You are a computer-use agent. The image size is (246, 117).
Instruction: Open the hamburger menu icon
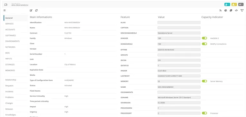[5, 10]
